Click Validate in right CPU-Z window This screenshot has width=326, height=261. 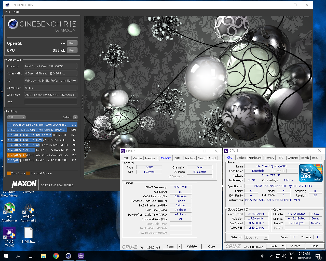(x=295, y=246)
